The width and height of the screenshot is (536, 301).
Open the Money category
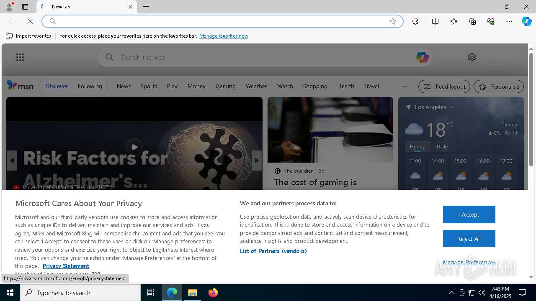[x=196, y=86]
